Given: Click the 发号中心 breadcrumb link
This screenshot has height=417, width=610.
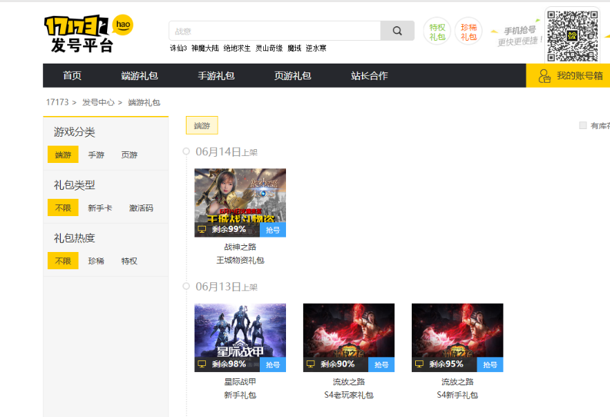Looking at the screenshot, I should tap(98, 102).
